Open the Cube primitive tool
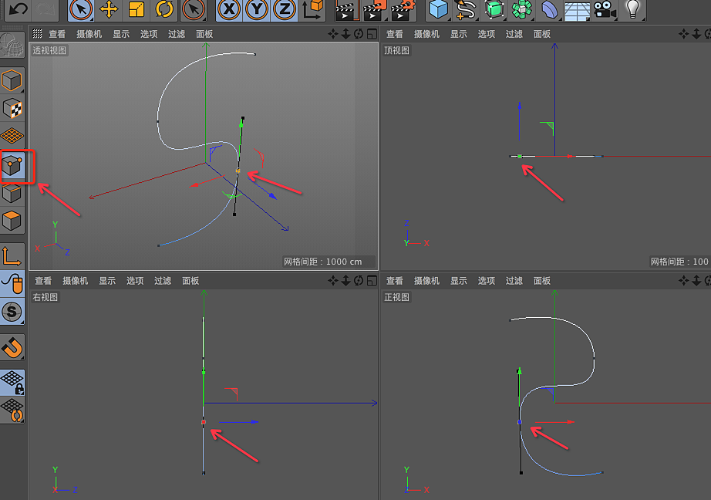This screenshot has height=500, width=711. coord(440,11)
